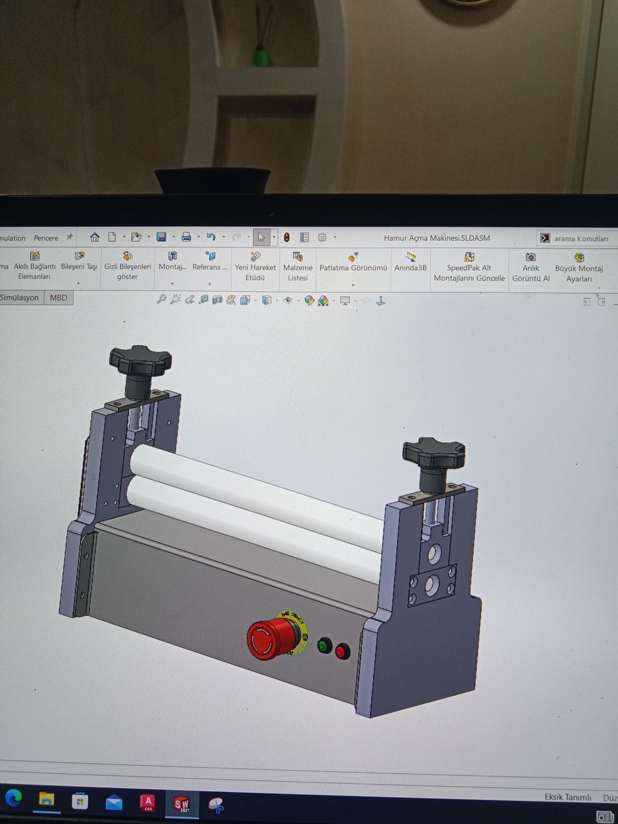Expand the Patlatma Görünümü dropdown arrow
Viewport: 618px width, 824px height.
click(353, 285)
